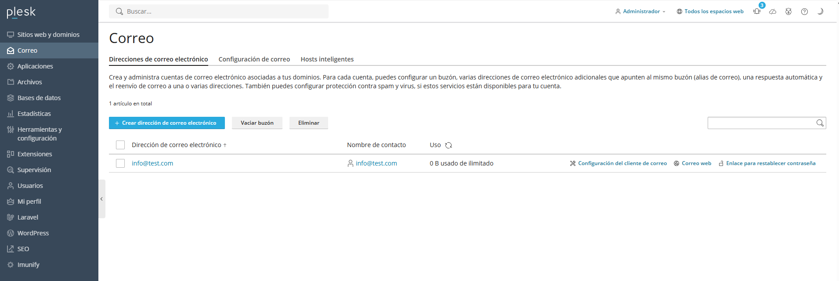
Task: Switch to Configuración de correo tab
Action: [x=254, y=59]
